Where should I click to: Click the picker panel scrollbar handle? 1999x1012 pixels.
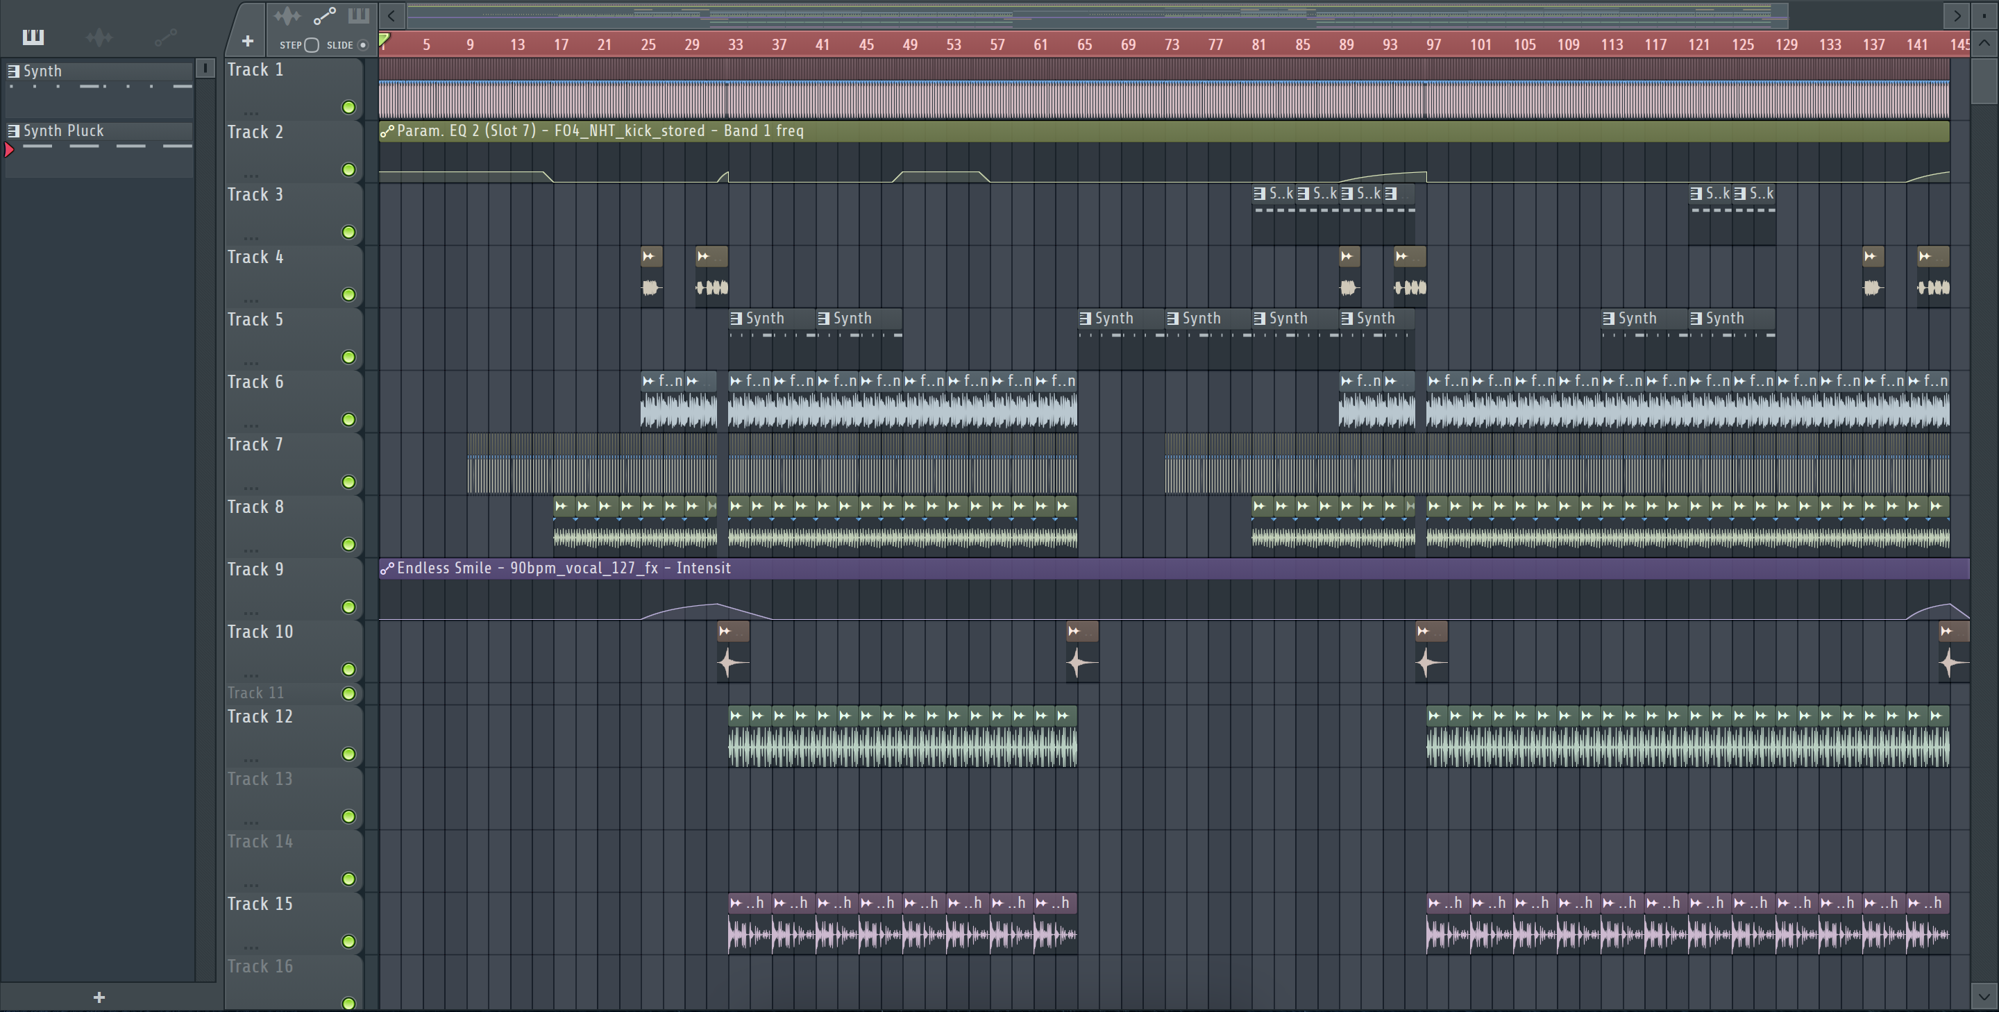tap(205, 68)
